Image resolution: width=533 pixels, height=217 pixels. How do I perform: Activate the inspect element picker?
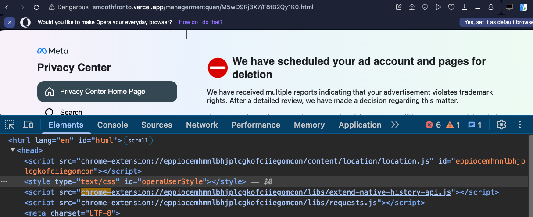coord(10,125)
